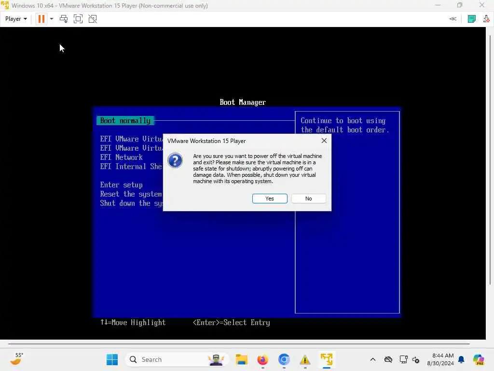
Task: Open the Windows Start menu
Action: [112, 359]
